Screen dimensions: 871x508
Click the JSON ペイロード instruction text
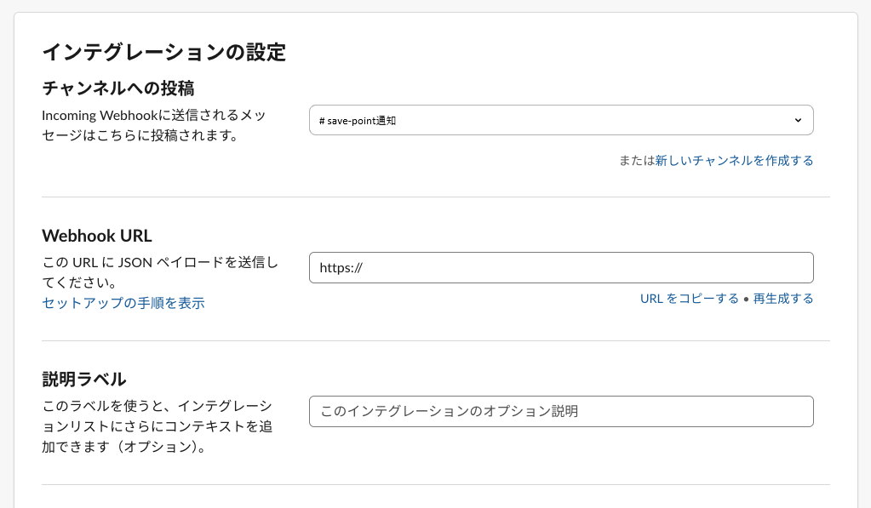click(160, 271)
